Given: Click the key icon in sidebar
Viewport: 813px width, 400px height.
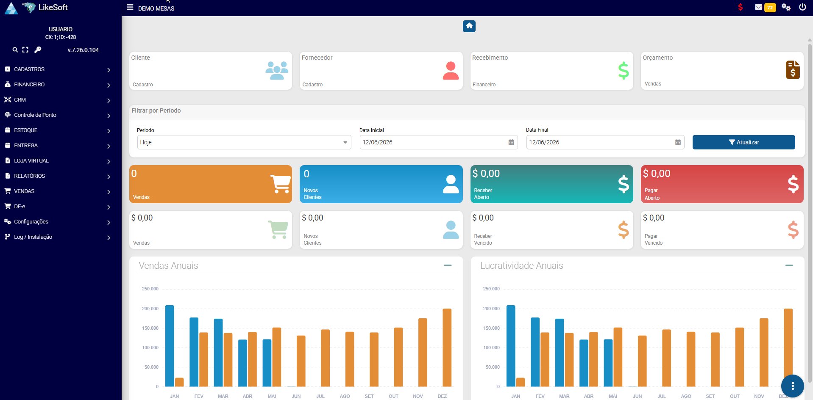Looking at the screenshot, I should coord(38,50).
